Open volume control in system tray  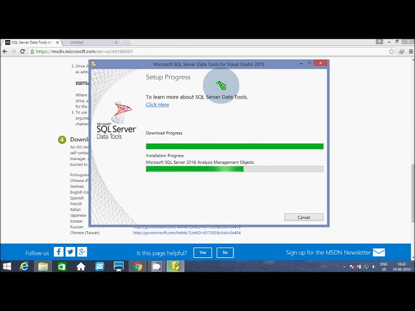tap(374, 267)
